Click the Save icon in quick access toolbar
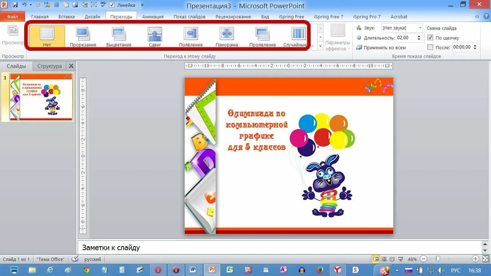Image resolution: width=491 pixels, height=276 pixels. 15,5
